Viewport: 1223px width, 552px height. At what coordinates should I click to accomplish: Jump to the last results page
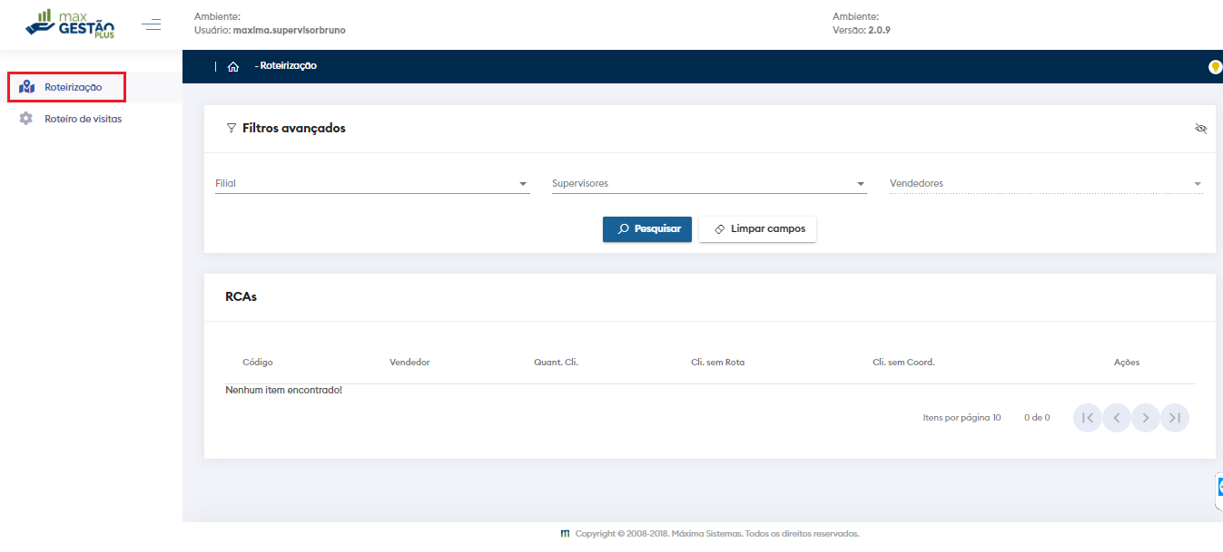click(1175, 418)
